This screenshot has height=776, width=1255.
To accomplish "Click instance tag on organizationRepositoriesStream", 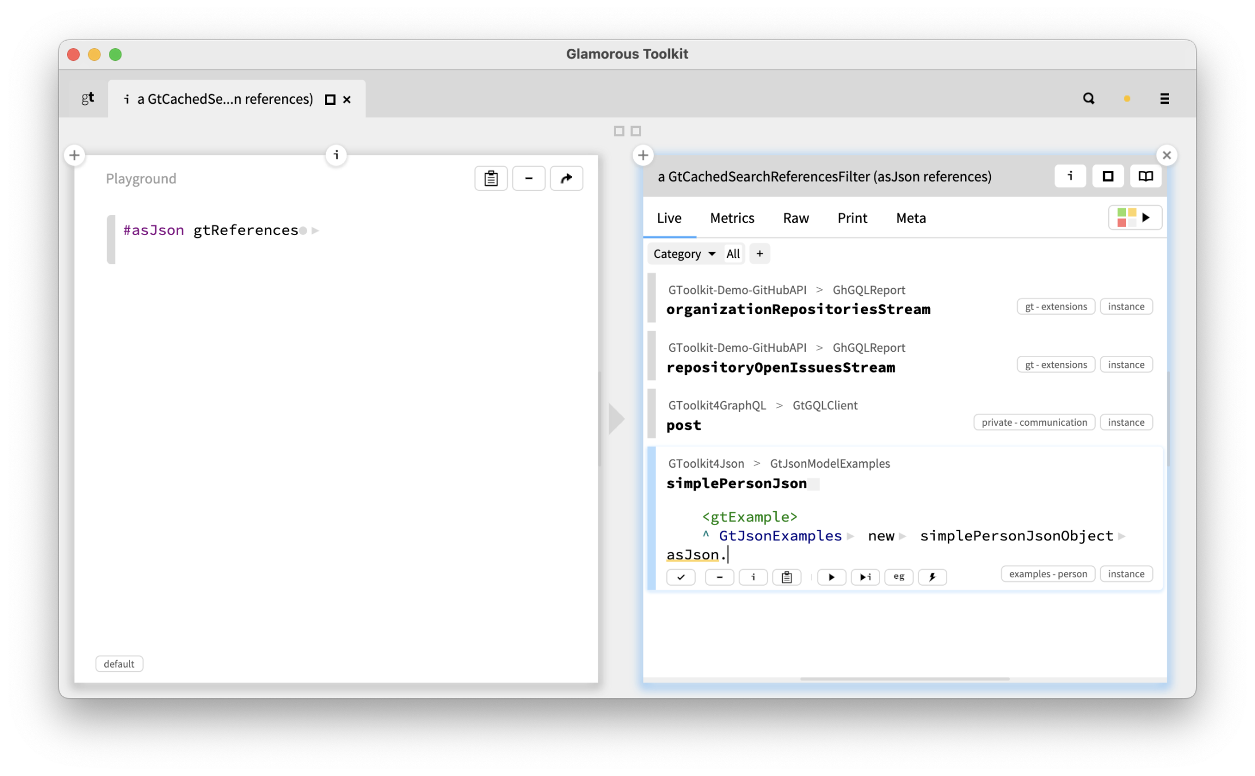I will click(1126, 306).
